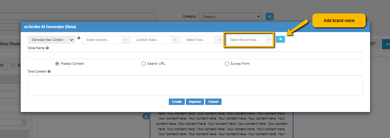390x138 pixels.
Task: Open the Generate New Content dropdown
Action: coord(52,40)
